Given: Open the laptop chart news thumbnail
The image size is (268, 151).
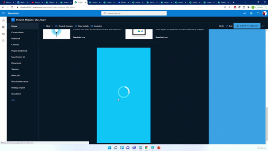Looking at the screenshot, I should coord(139,34).
